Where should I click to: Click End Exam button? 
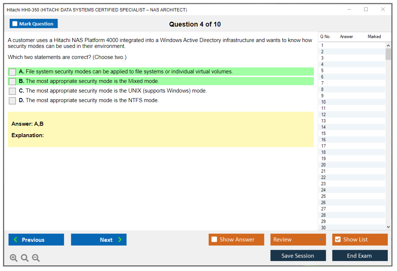click(360, 256)
